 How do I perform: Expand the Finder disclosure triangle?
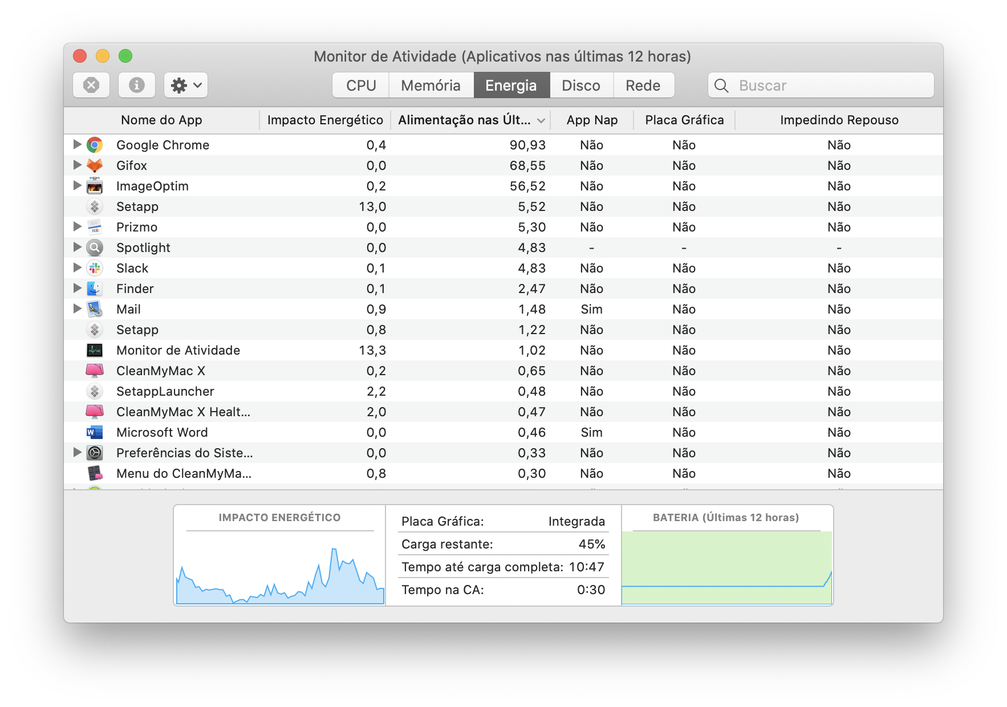(78, 288)
